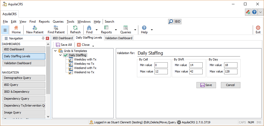Click the New Patient icon
The width and height of the screenshot is (264, 126).
[x=35, y=28]
